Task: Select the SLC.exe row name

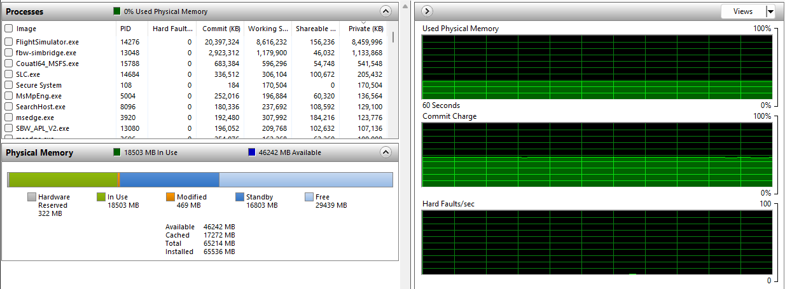Action: pos(28,74)
